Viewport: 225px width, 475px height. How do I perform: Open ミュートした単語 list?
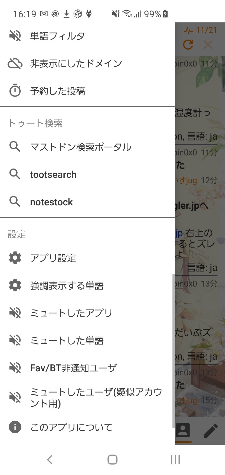pyautogui.click(x=67, y=340)
